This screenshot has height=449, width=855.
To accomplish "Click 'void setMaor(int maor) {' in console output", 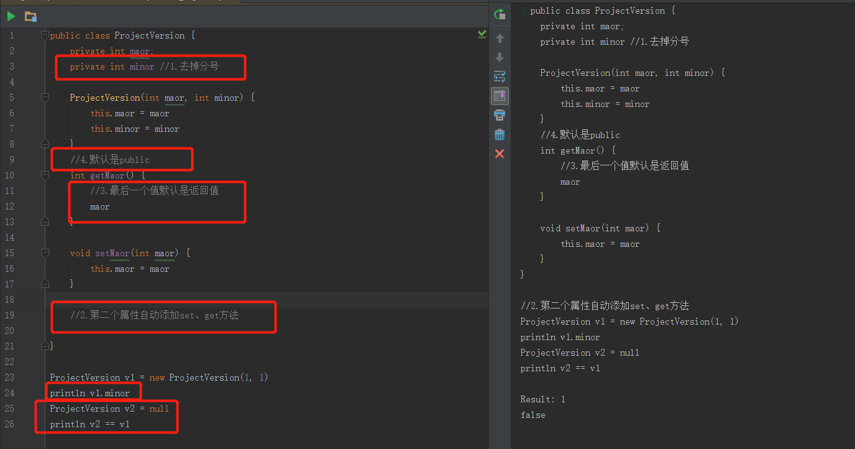I will pos(600,228).
